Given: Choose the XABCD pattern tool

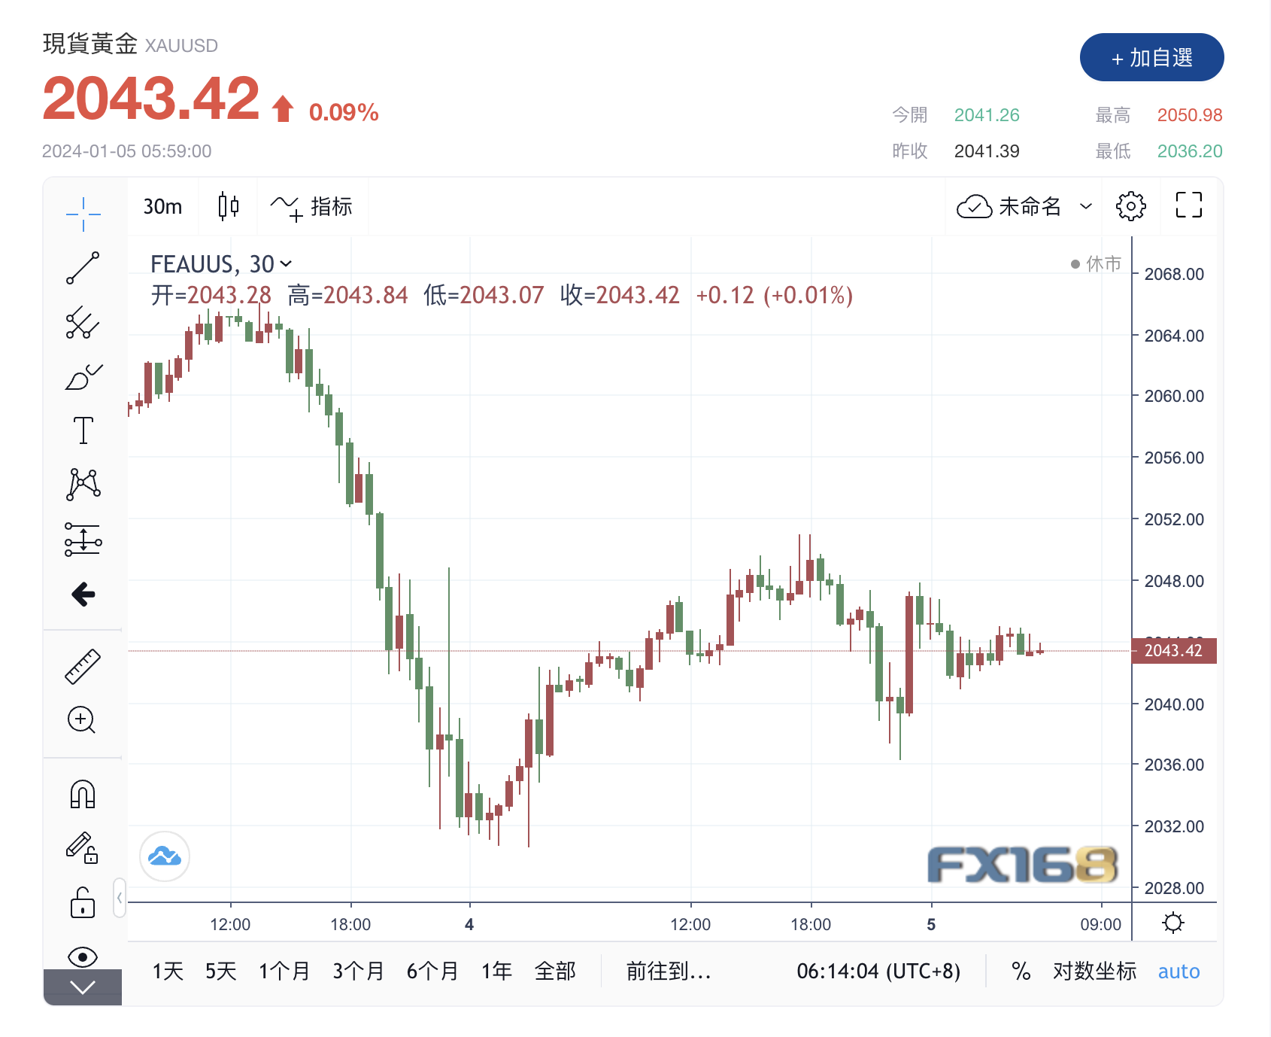Looking at the screenshot, I should (x=81, y=484).
